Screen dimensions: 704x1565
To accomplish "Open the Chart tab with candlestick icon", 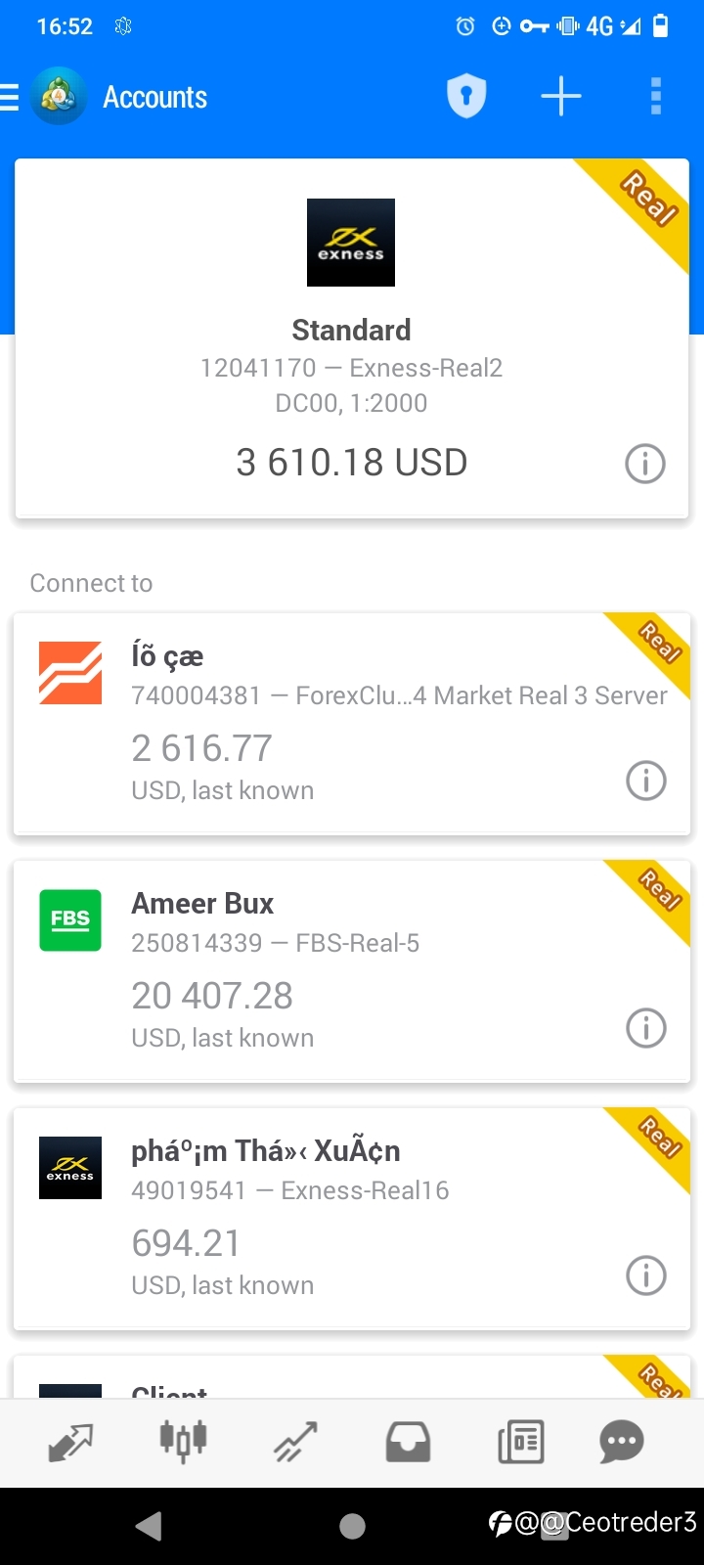I will click(184, 1441).
